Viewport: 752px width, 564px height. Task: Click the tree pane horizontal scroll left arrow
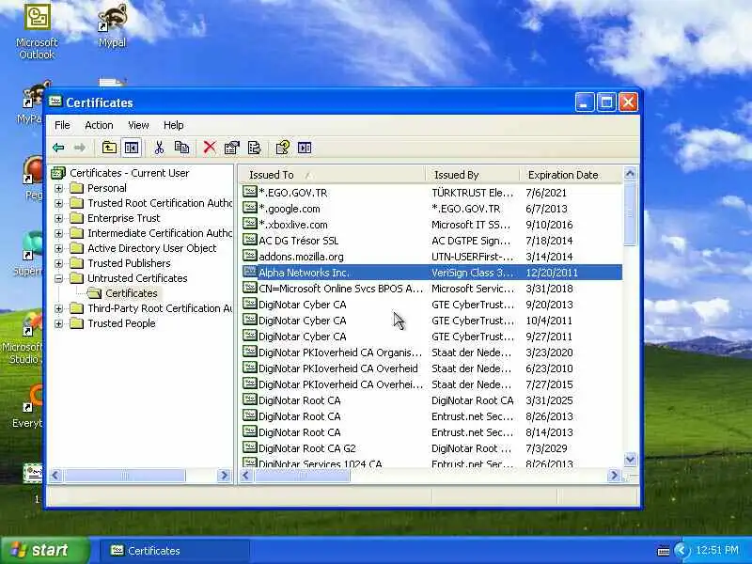point(55,476)
